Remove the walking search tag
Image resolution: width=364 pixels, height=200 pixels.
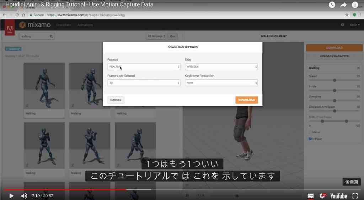[x=13, y=49]
